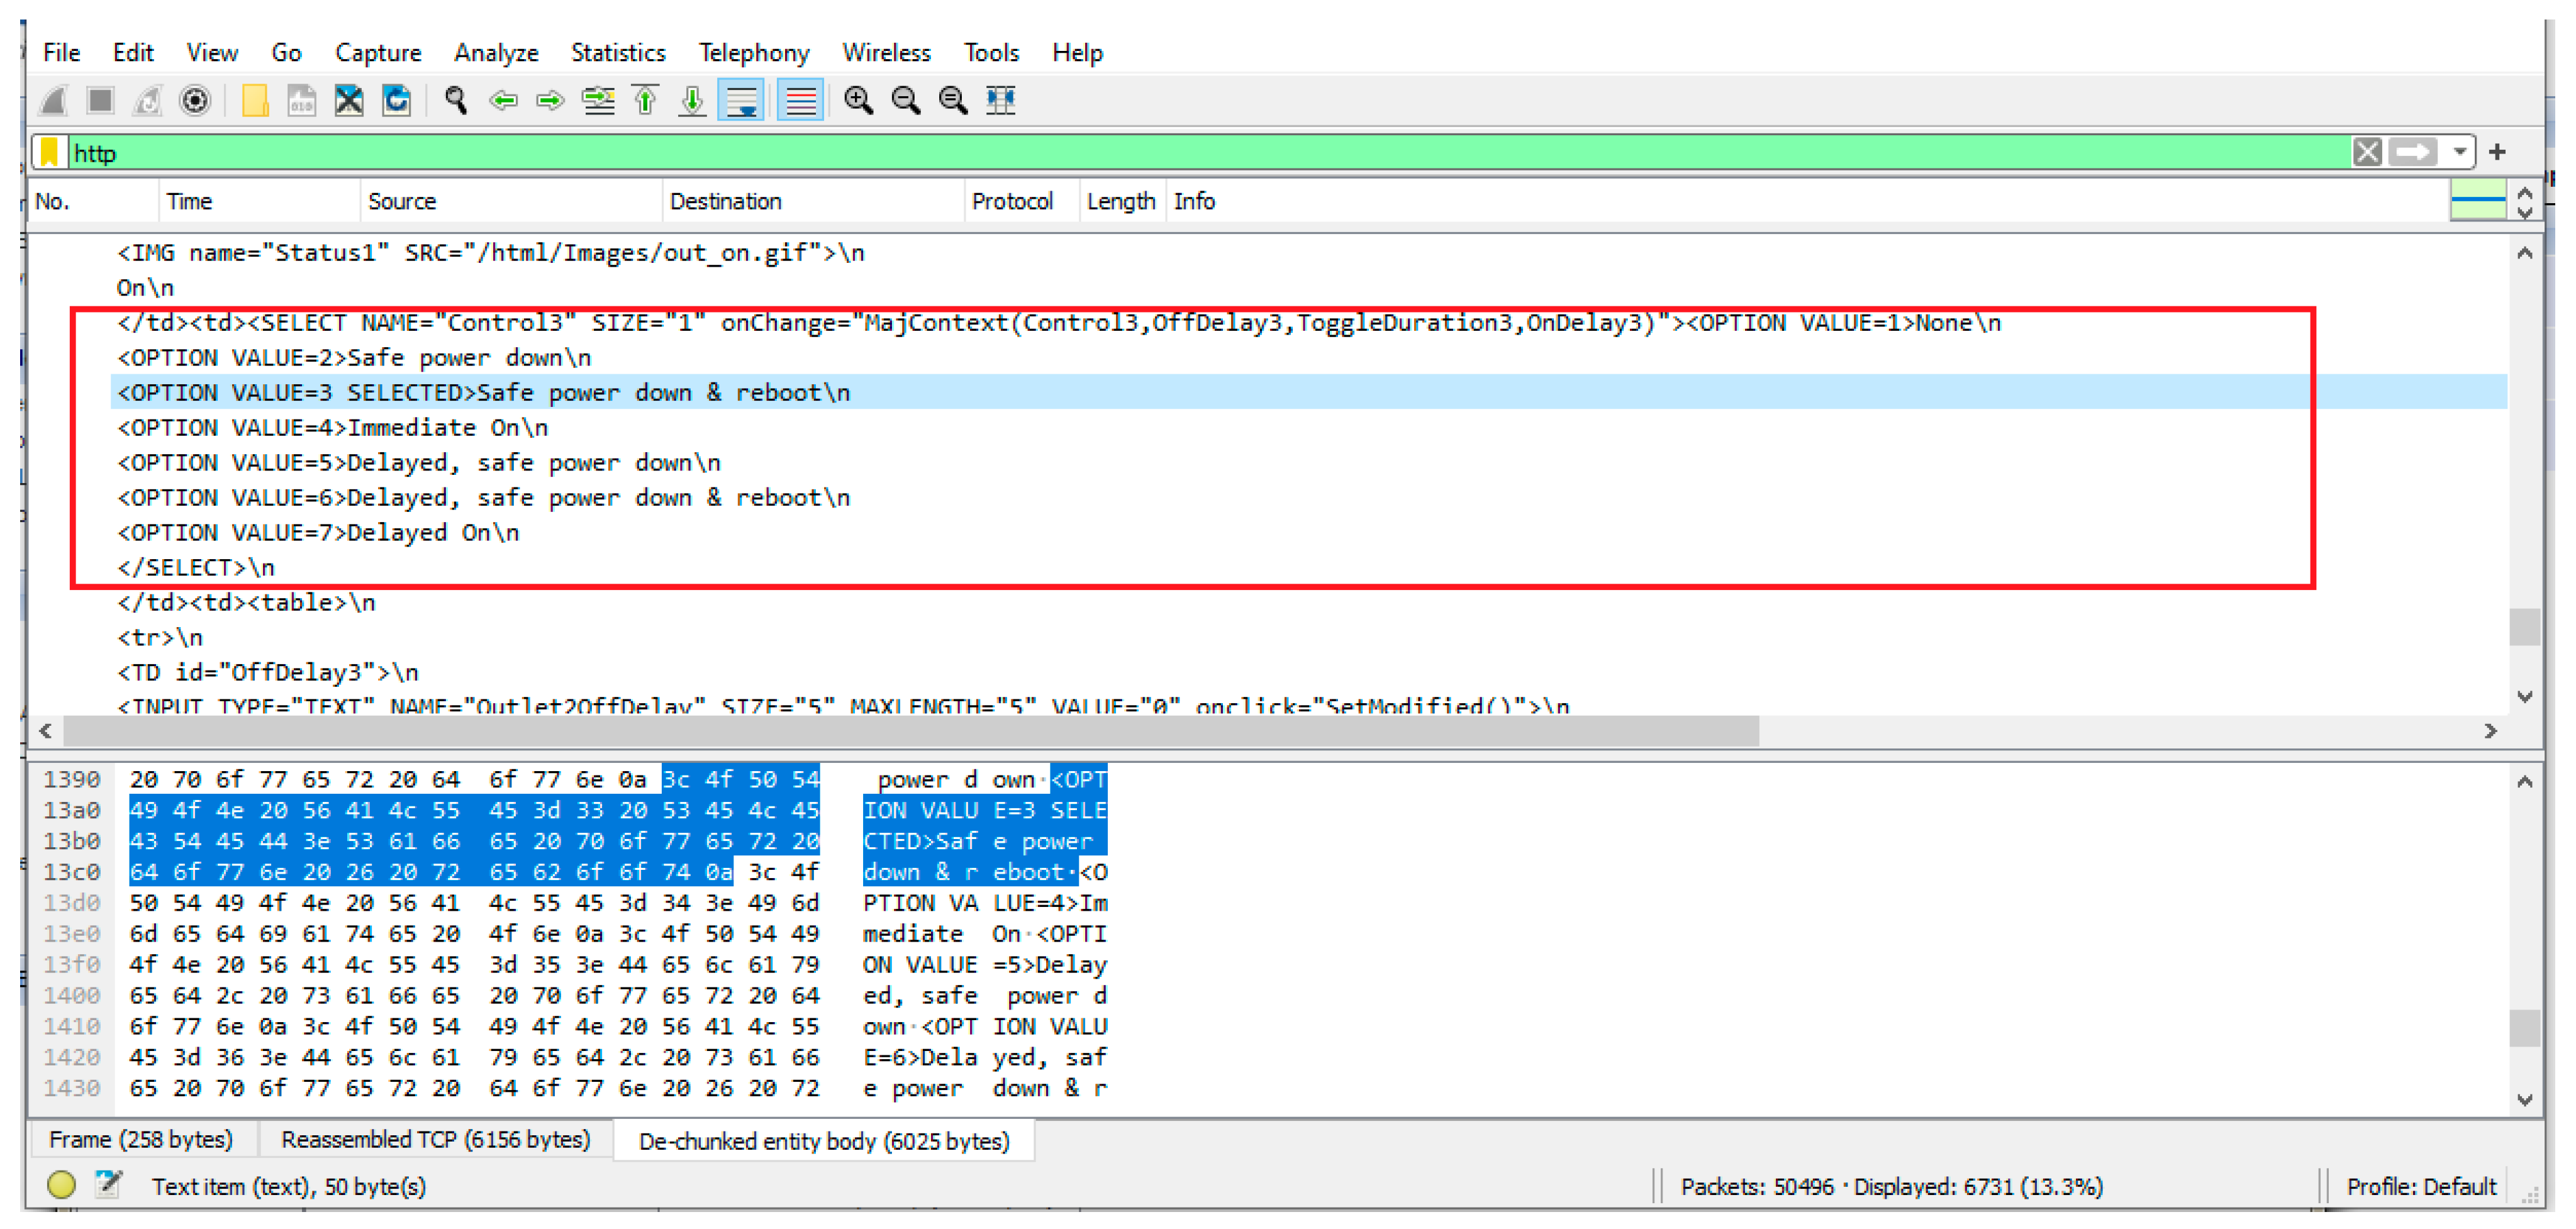Click Go to first packet icon
2576x1229 pixels.
pyautogui.click(x=645, y=100)
